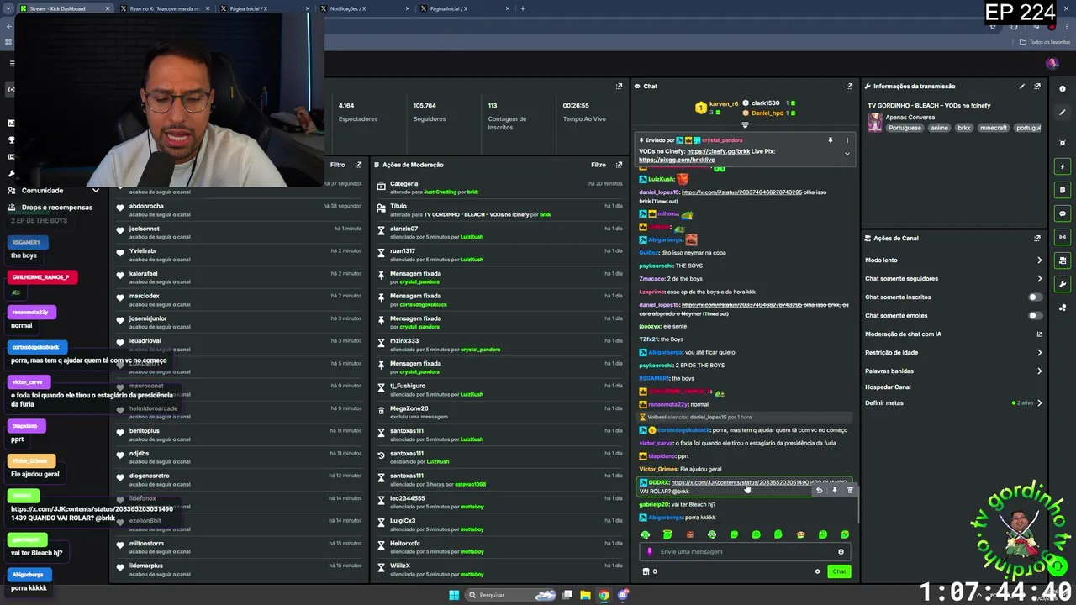The width and height of the screenshot is (1076, 605).
Task: Insert the first green emote in quick bar
Action: pos(646,534)
